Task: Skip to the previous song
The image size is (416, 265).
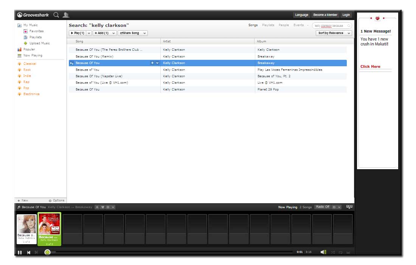Action: (29, 253)
